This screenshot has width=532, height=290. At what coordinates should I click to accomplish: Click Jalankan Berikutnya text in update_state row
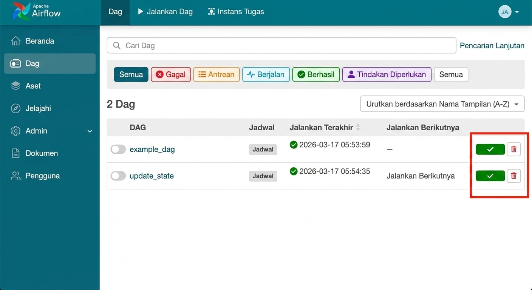(421, 176)
